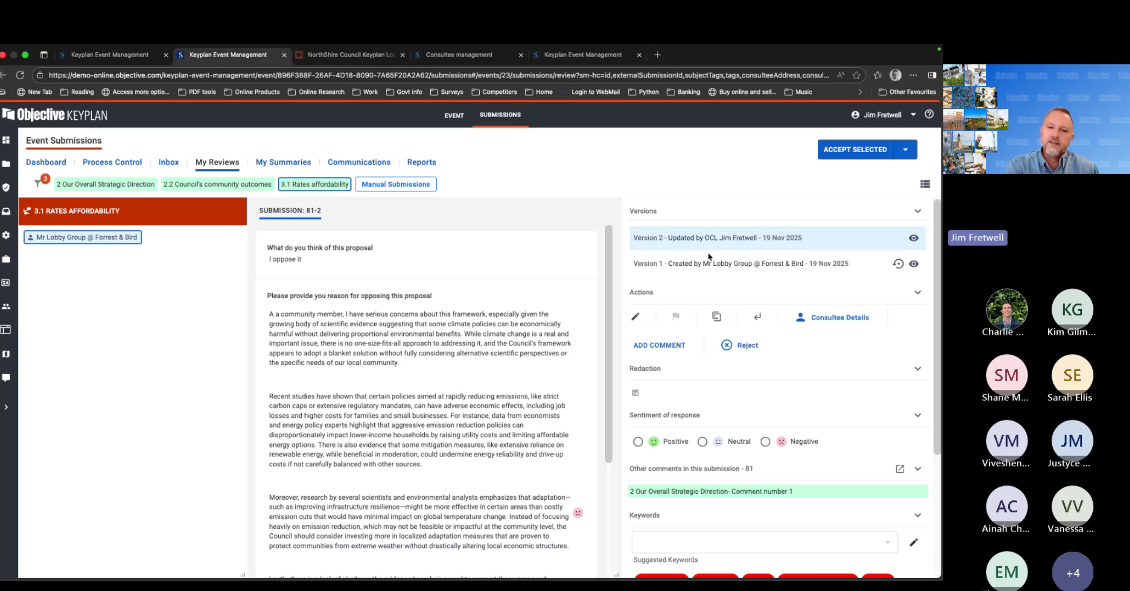The width and height of the screenshot is (1130, 591).
Task: Click the flag icon in Actions
Action: tap(676, 317)
